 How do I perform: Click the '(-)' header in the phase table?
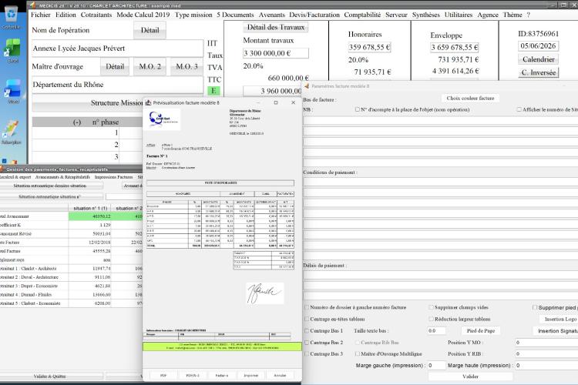76,122
